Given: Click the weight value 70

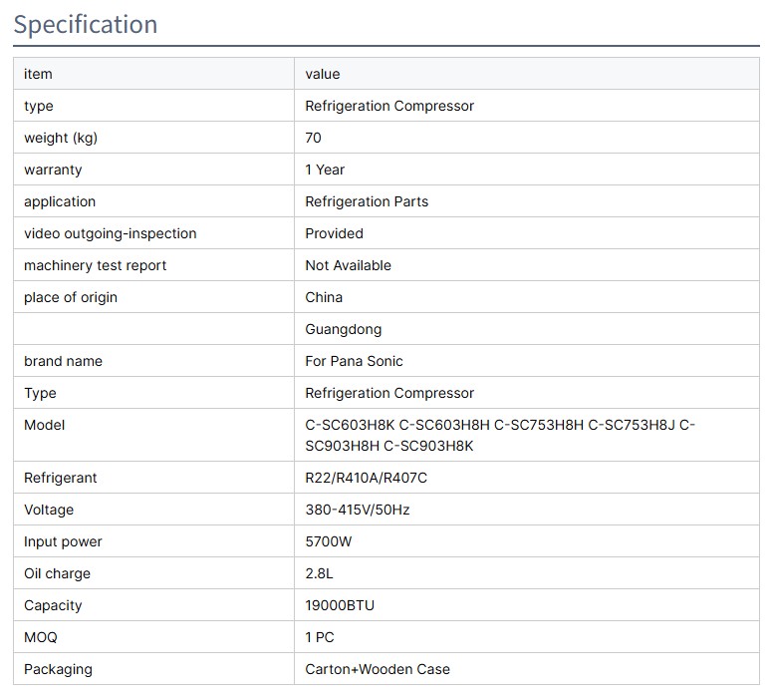Looking at the screenshot, I should pos(314,138).
